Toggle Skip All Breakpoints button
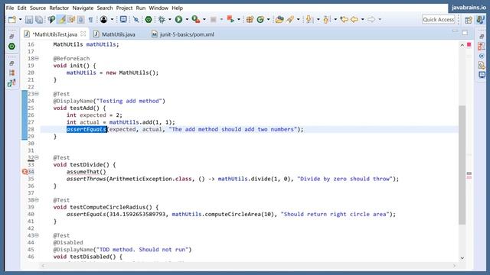The image size is (490, 275). [x=136, y=20]
